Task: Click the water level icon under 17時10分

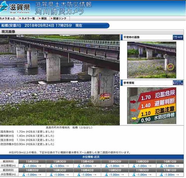Action: [161, 175]
